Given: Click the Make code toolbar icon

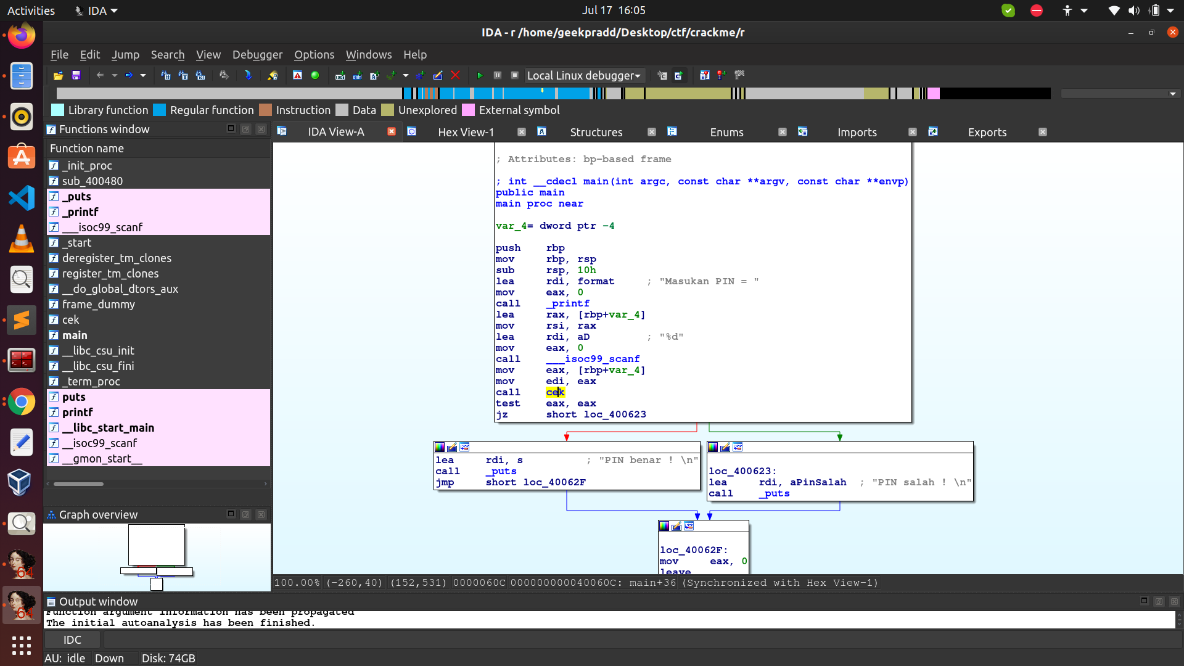Looking at the screenshot, I should tap(340, 75).
